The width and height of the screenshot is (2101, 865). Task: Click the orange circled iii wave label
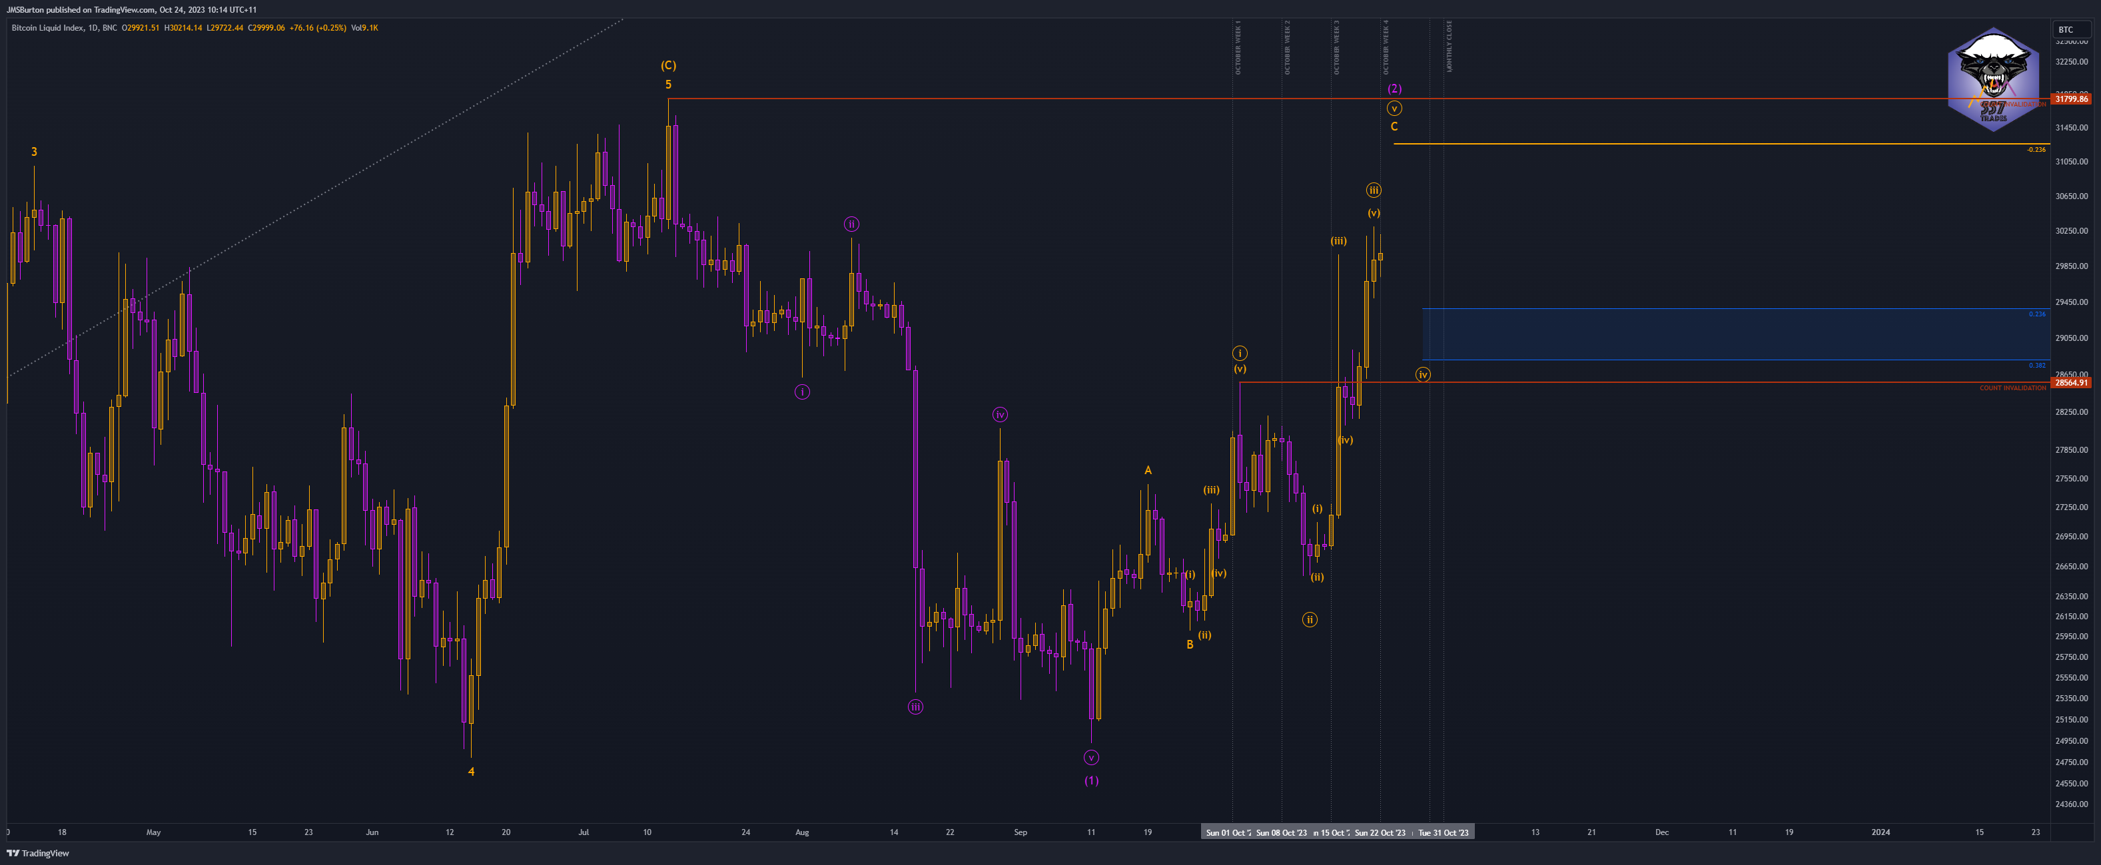pos(1374,190)
